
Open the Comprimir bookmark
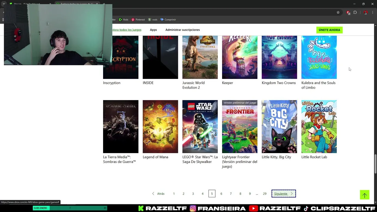tap(168, 19)
